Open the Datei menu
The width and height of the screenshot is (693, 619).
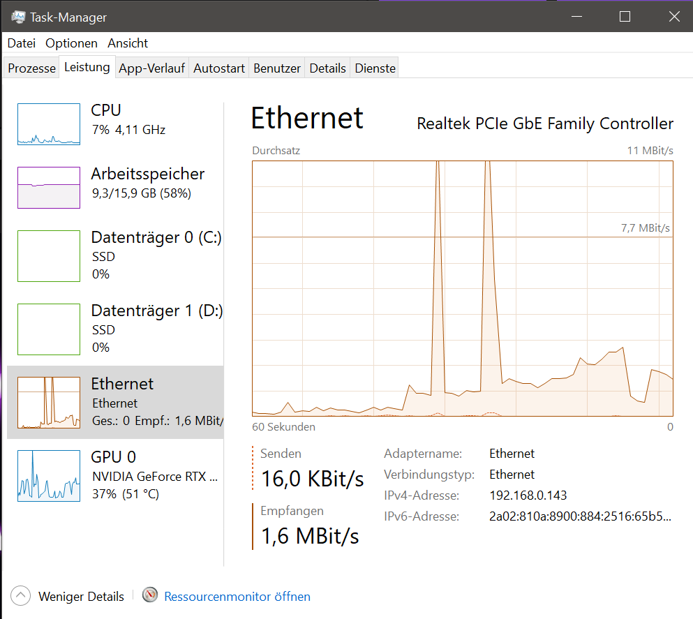click(21, 43)
